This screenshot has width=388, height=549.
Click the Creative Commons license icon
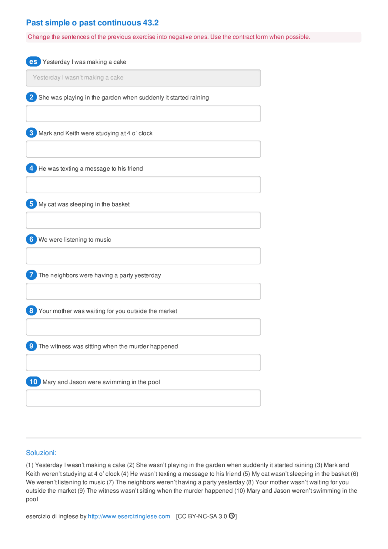[x=232, y=516]
